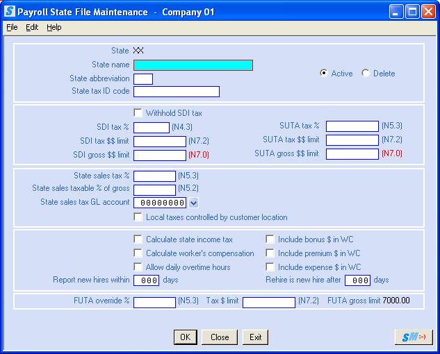This screenshot has width=440, height=354.
Task: Click the State abbreviation field
Action: coord(143,79)
